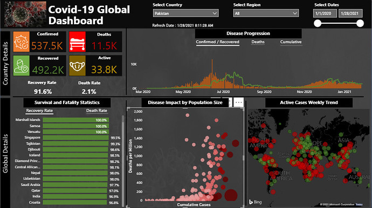372x208 pixels.
Task: Click the Disease Impact by Population Size title
Action: click(185, 102)
